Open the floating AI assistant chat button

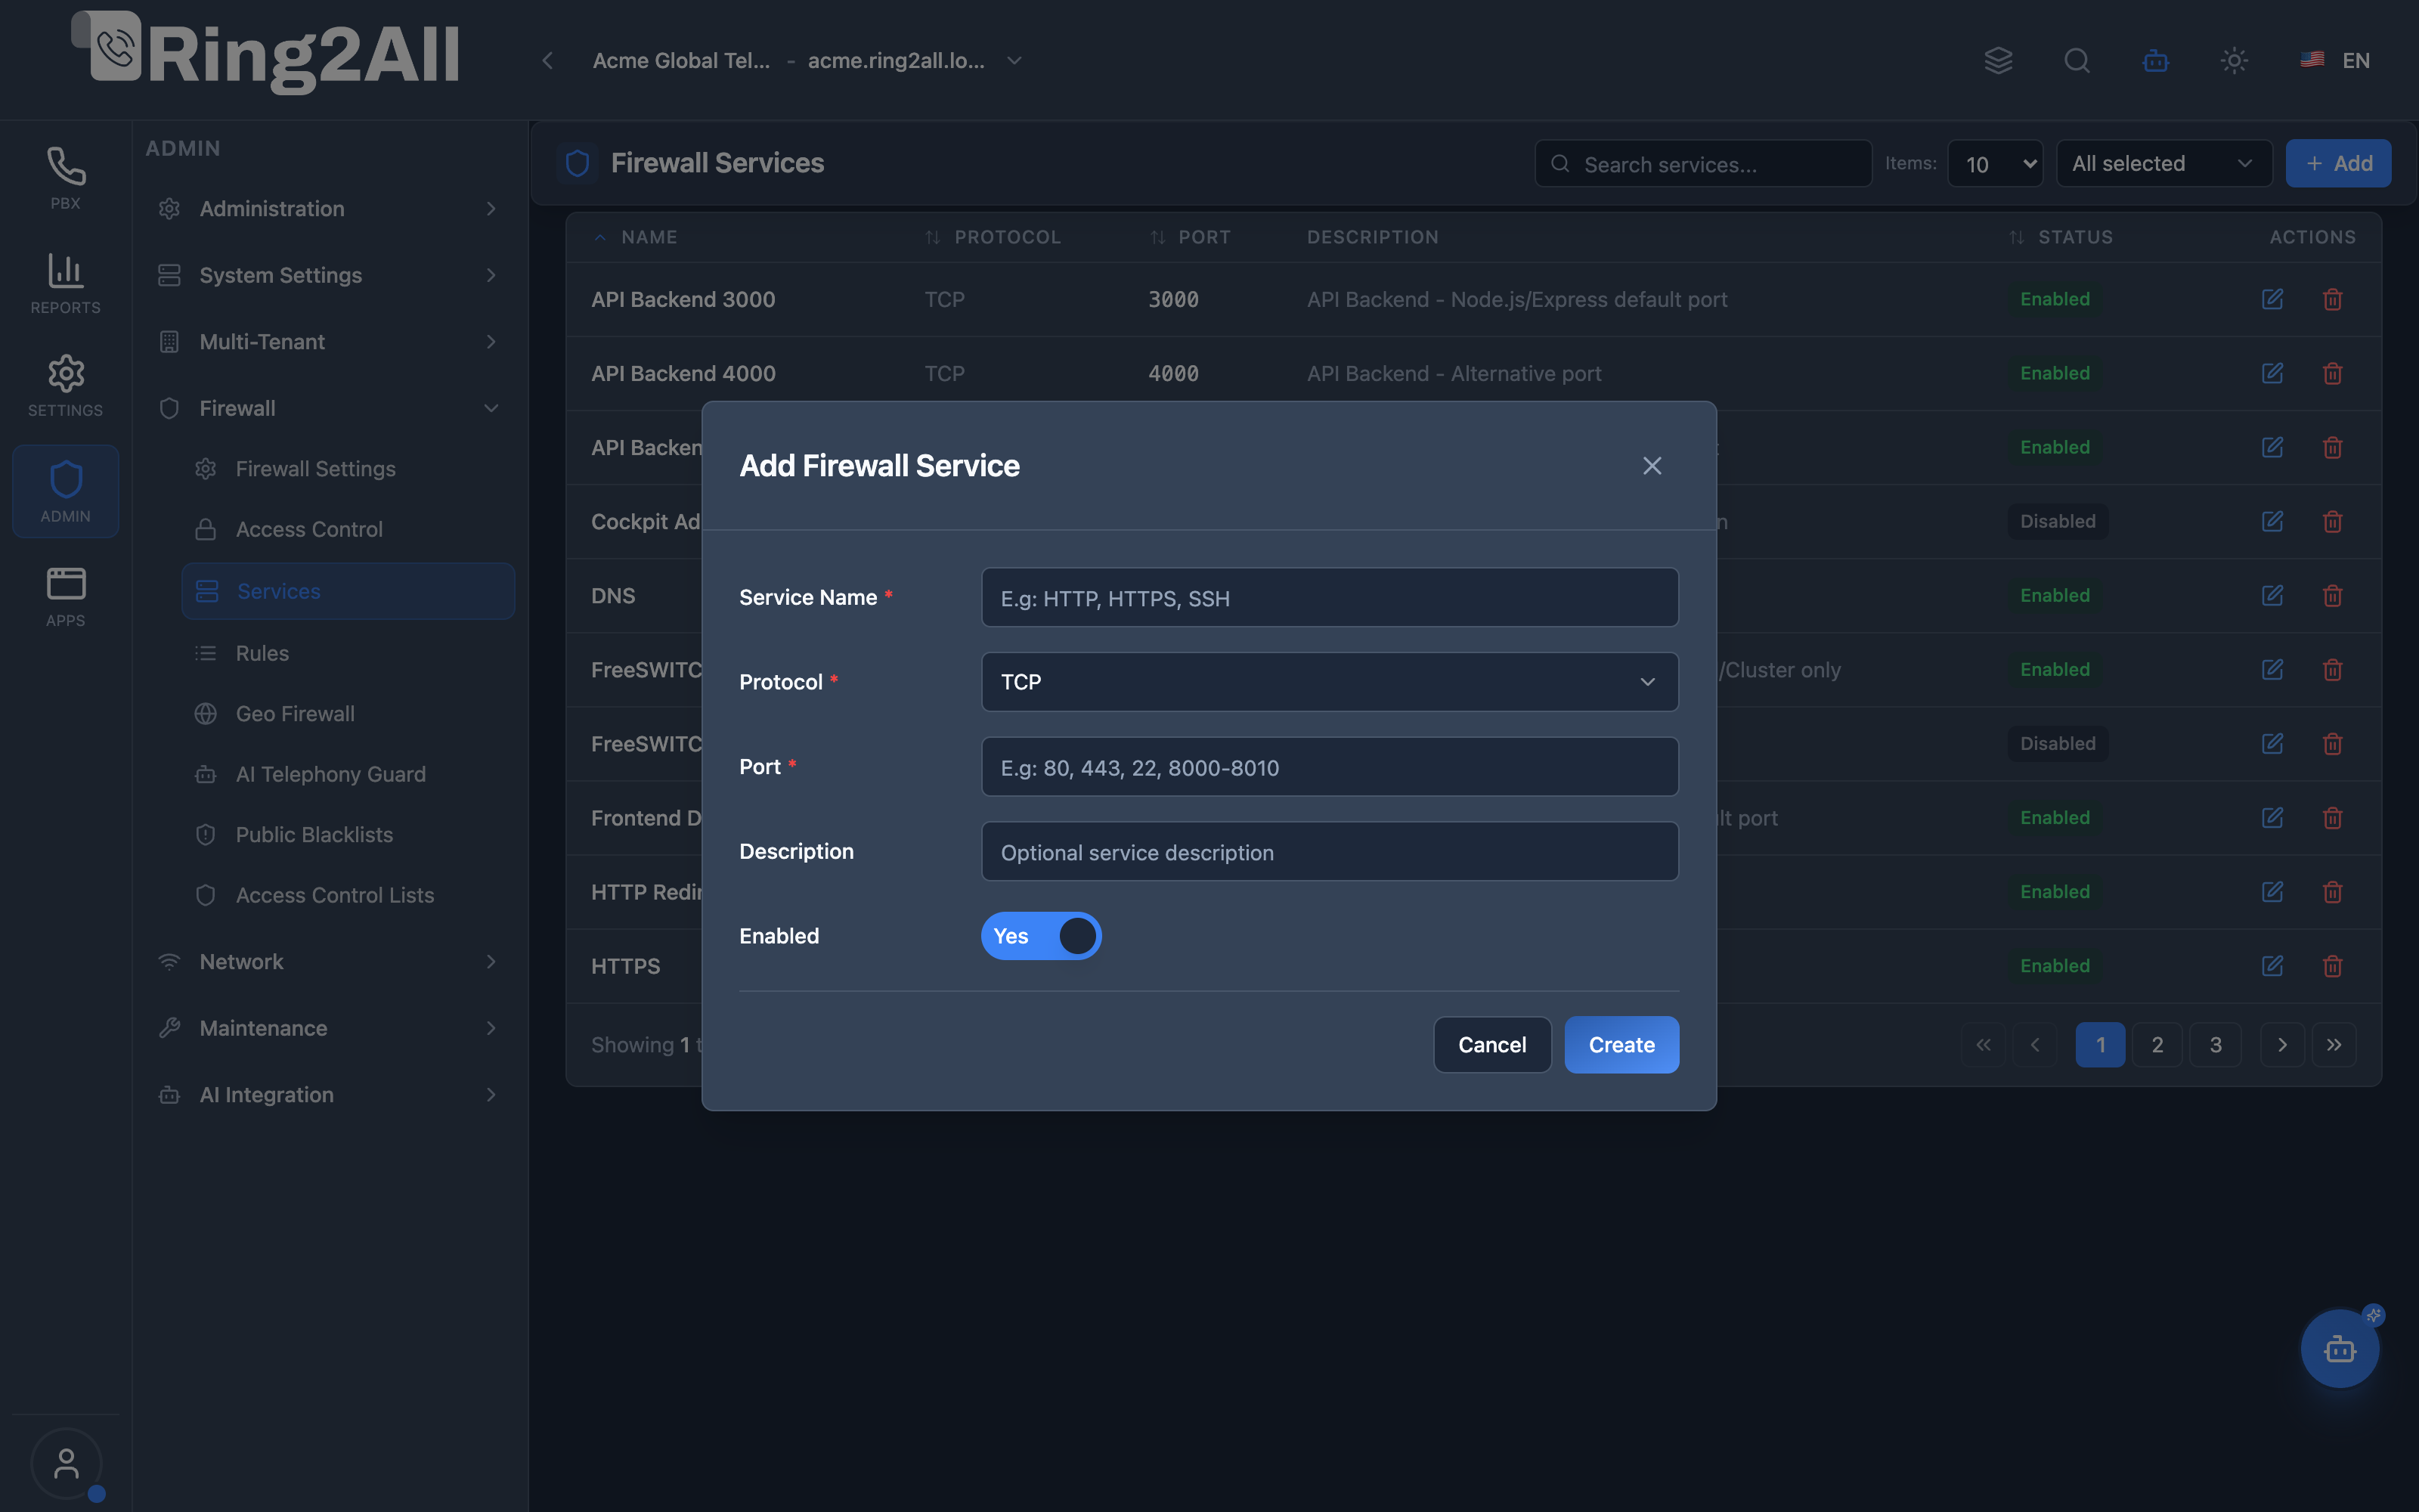(2340, 1349)
